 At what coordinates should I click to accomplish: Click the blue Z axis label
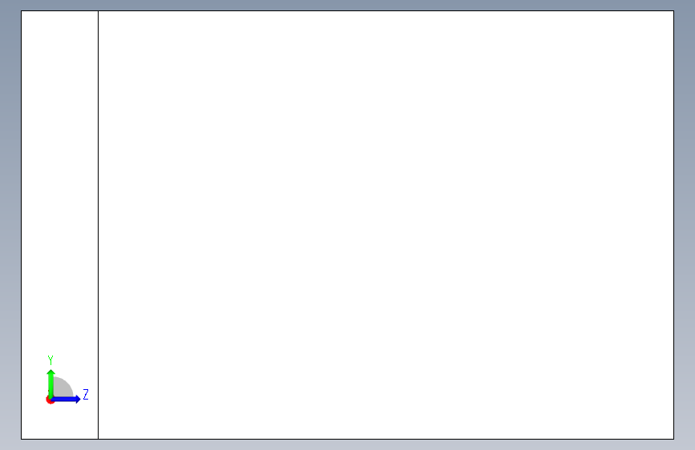tap(86, 394)
